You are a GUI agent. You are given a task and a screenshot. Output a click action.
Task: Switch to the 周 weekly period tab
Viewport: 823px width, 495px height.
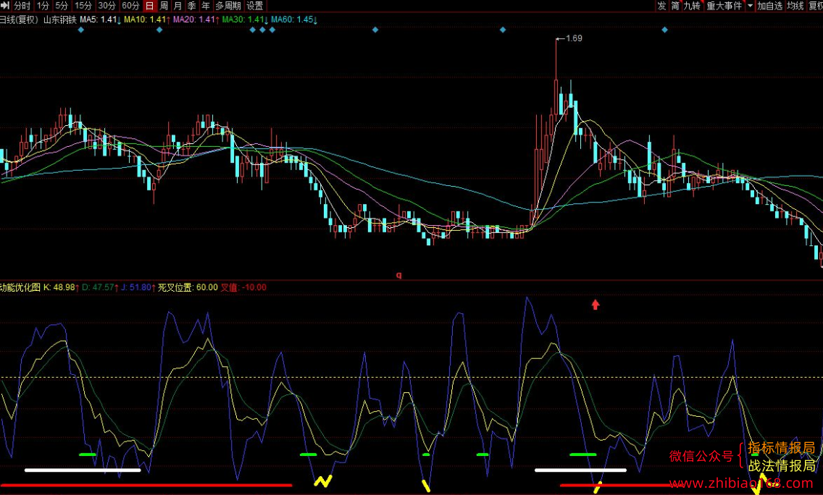(164, 6)
